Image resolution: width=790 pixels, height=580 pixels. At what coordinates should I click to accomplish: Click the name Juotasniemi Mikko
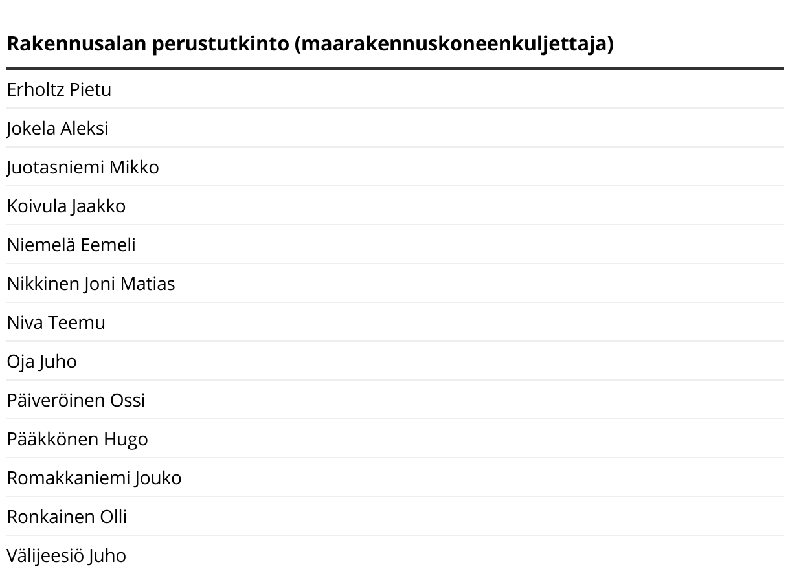(83, 167)
